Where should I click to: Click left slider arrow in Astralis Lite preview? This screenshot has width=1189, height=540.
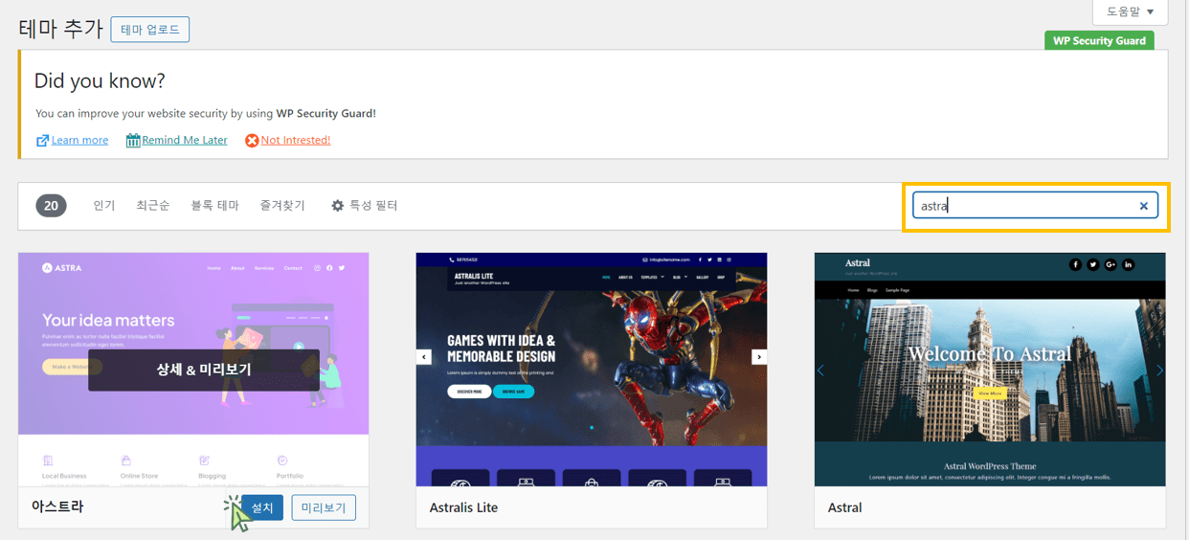424,357
